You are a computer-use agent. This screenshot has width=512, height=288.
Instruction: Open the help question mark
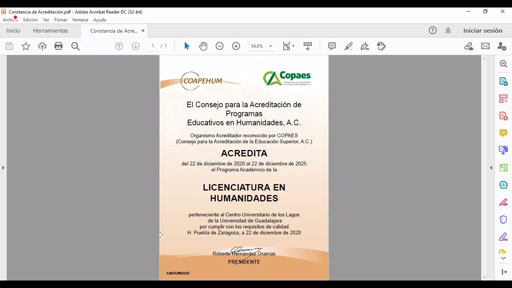(433, 31)
